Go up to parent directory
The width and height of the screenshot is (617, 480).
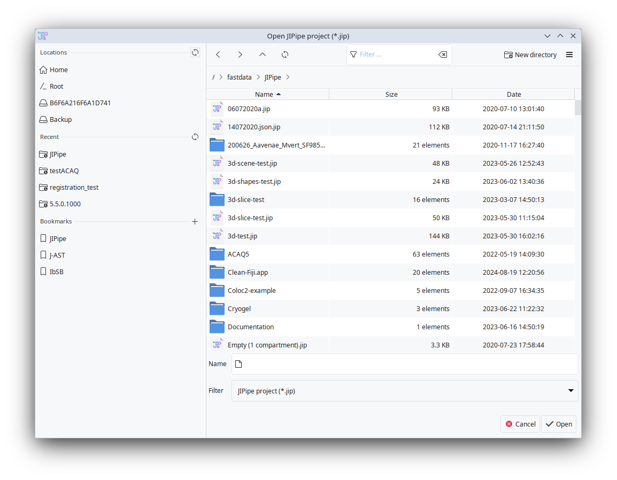tap(263, 55)
